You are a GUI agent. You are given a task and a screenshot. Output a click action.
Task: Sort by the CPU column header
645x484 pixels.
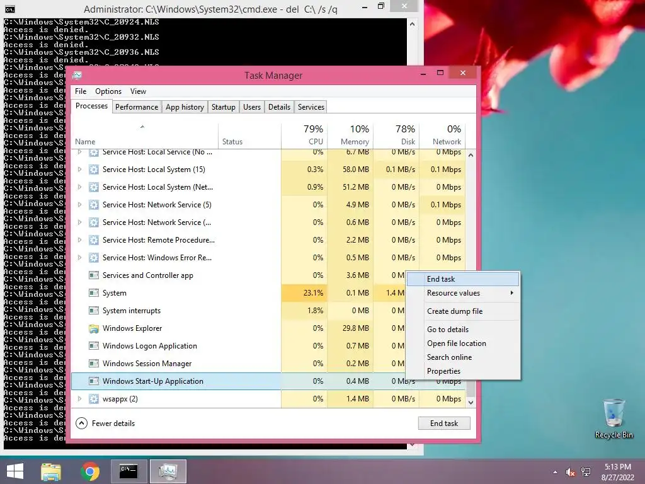304,135
